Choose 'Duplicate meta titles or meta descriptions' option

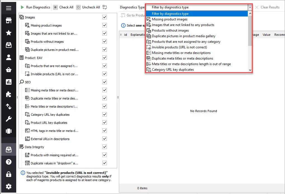(197, 58)
